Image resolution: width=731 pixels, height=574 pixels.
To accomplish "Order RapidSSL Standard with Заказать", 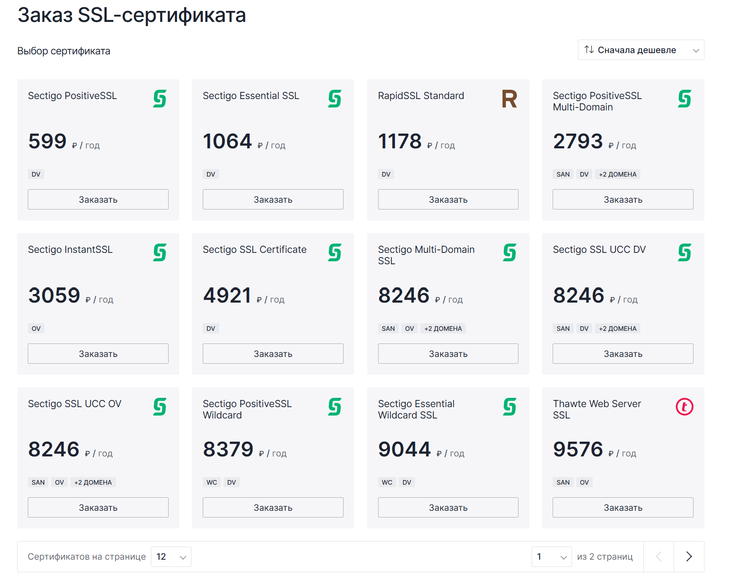I will (448, 199).
